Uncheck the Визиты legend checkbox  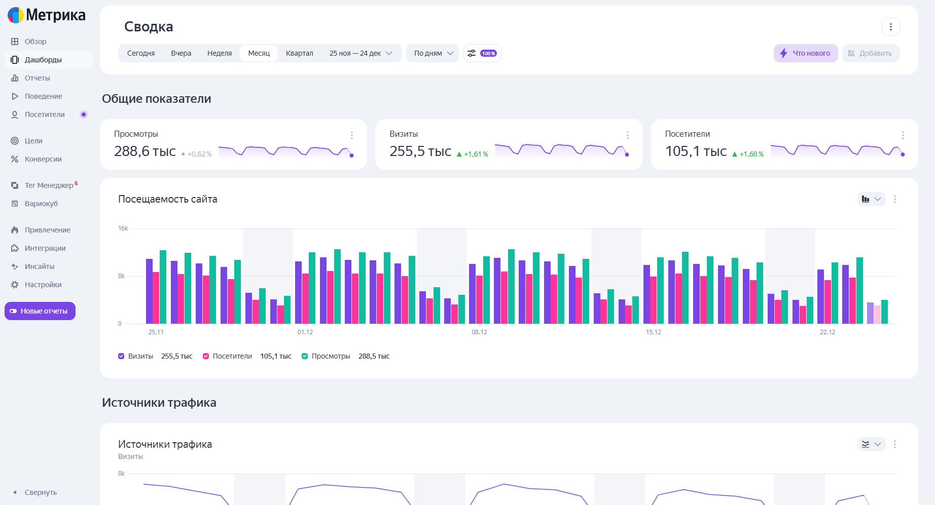click(x=121, y=356)
